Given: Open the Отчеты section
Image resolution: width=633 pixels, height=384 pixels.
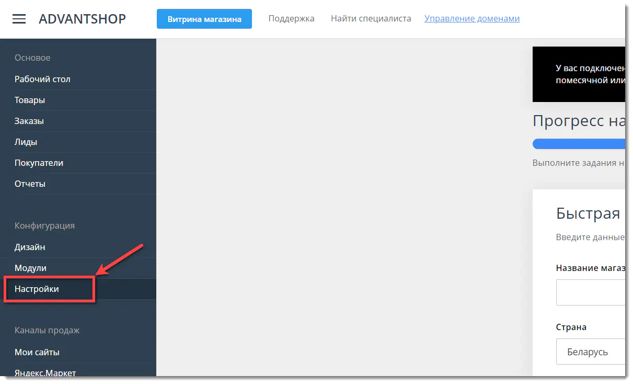Looking at the screenshot, I should [x=30, y=184].
